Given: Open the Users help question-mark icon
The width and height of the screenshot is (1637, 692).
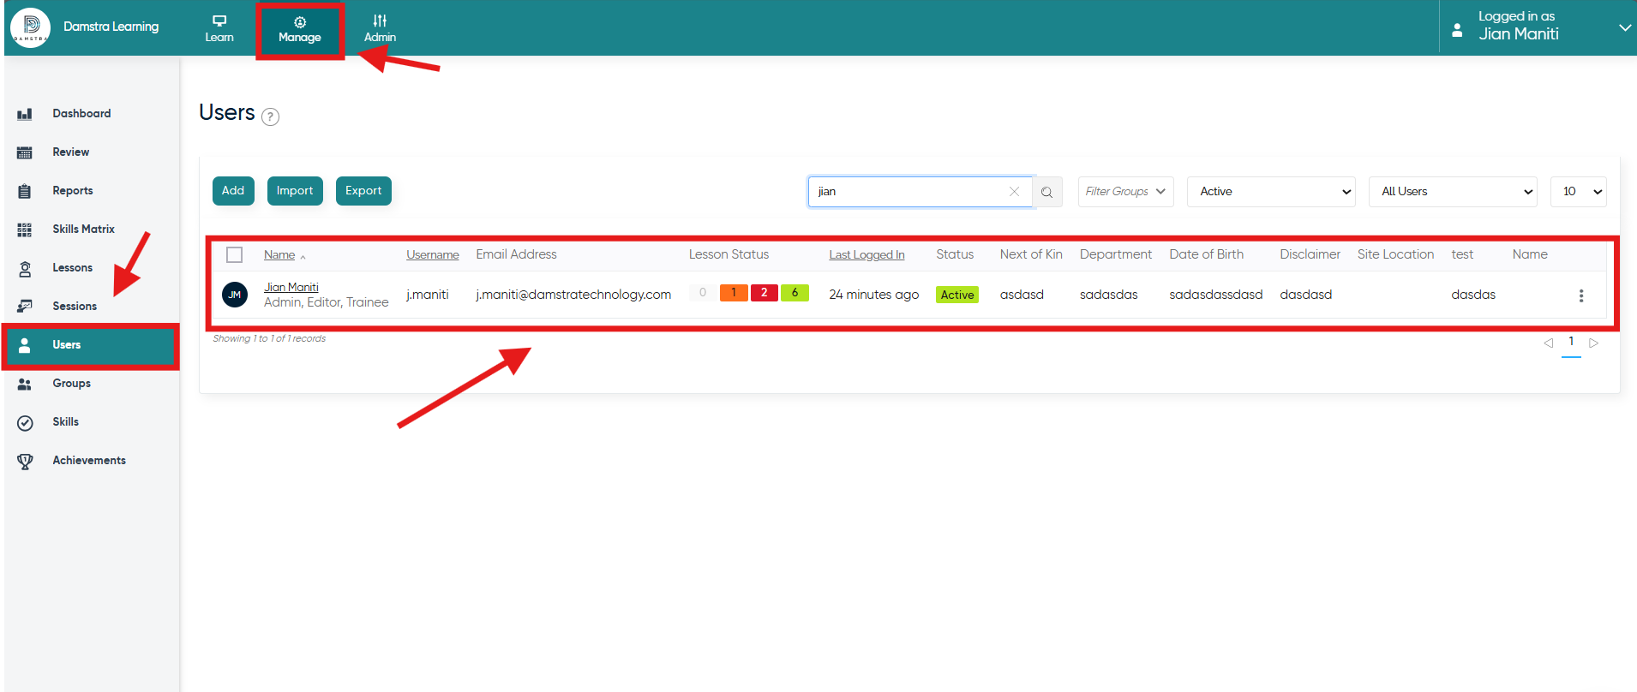Looking at the screenshot, I should click(x=270, y=116).
